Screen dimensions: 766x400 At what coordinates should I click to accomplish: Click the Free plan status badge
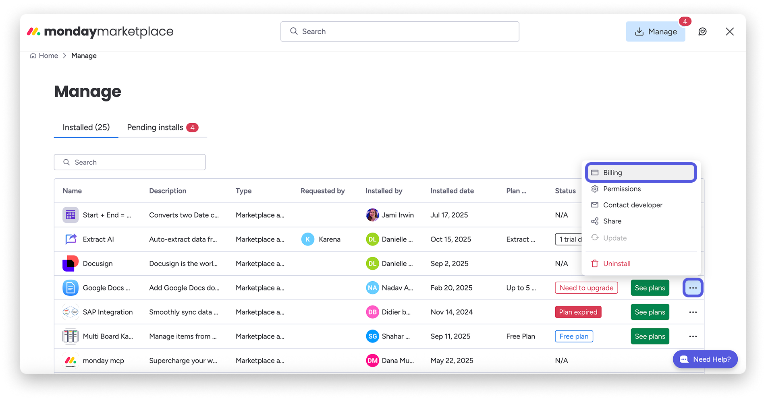(574, 336)
